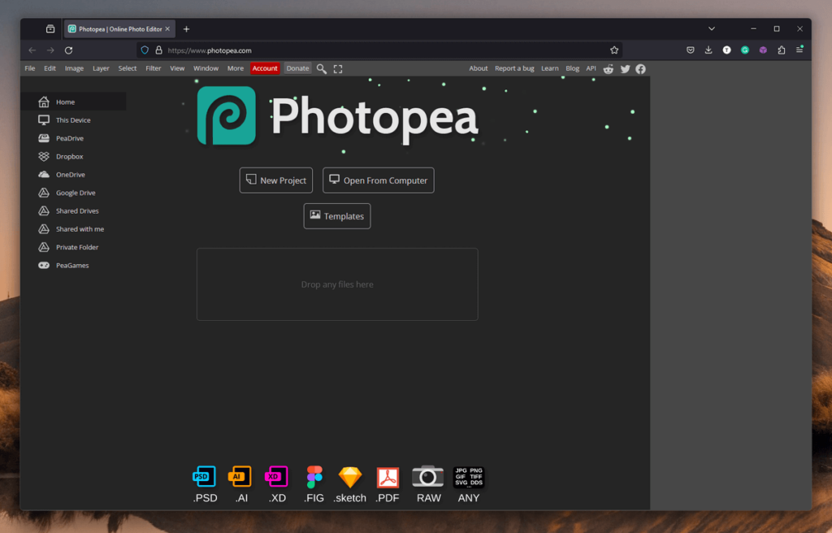Click the search magnifier icon
832x533 pixels.
point(322,68)
